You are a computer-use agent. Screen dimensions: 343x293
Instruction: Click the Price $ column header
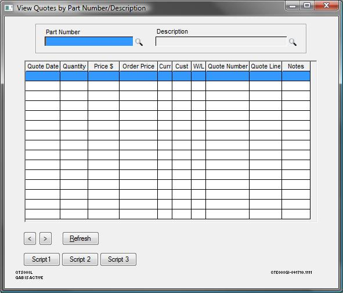coord(104,66)
